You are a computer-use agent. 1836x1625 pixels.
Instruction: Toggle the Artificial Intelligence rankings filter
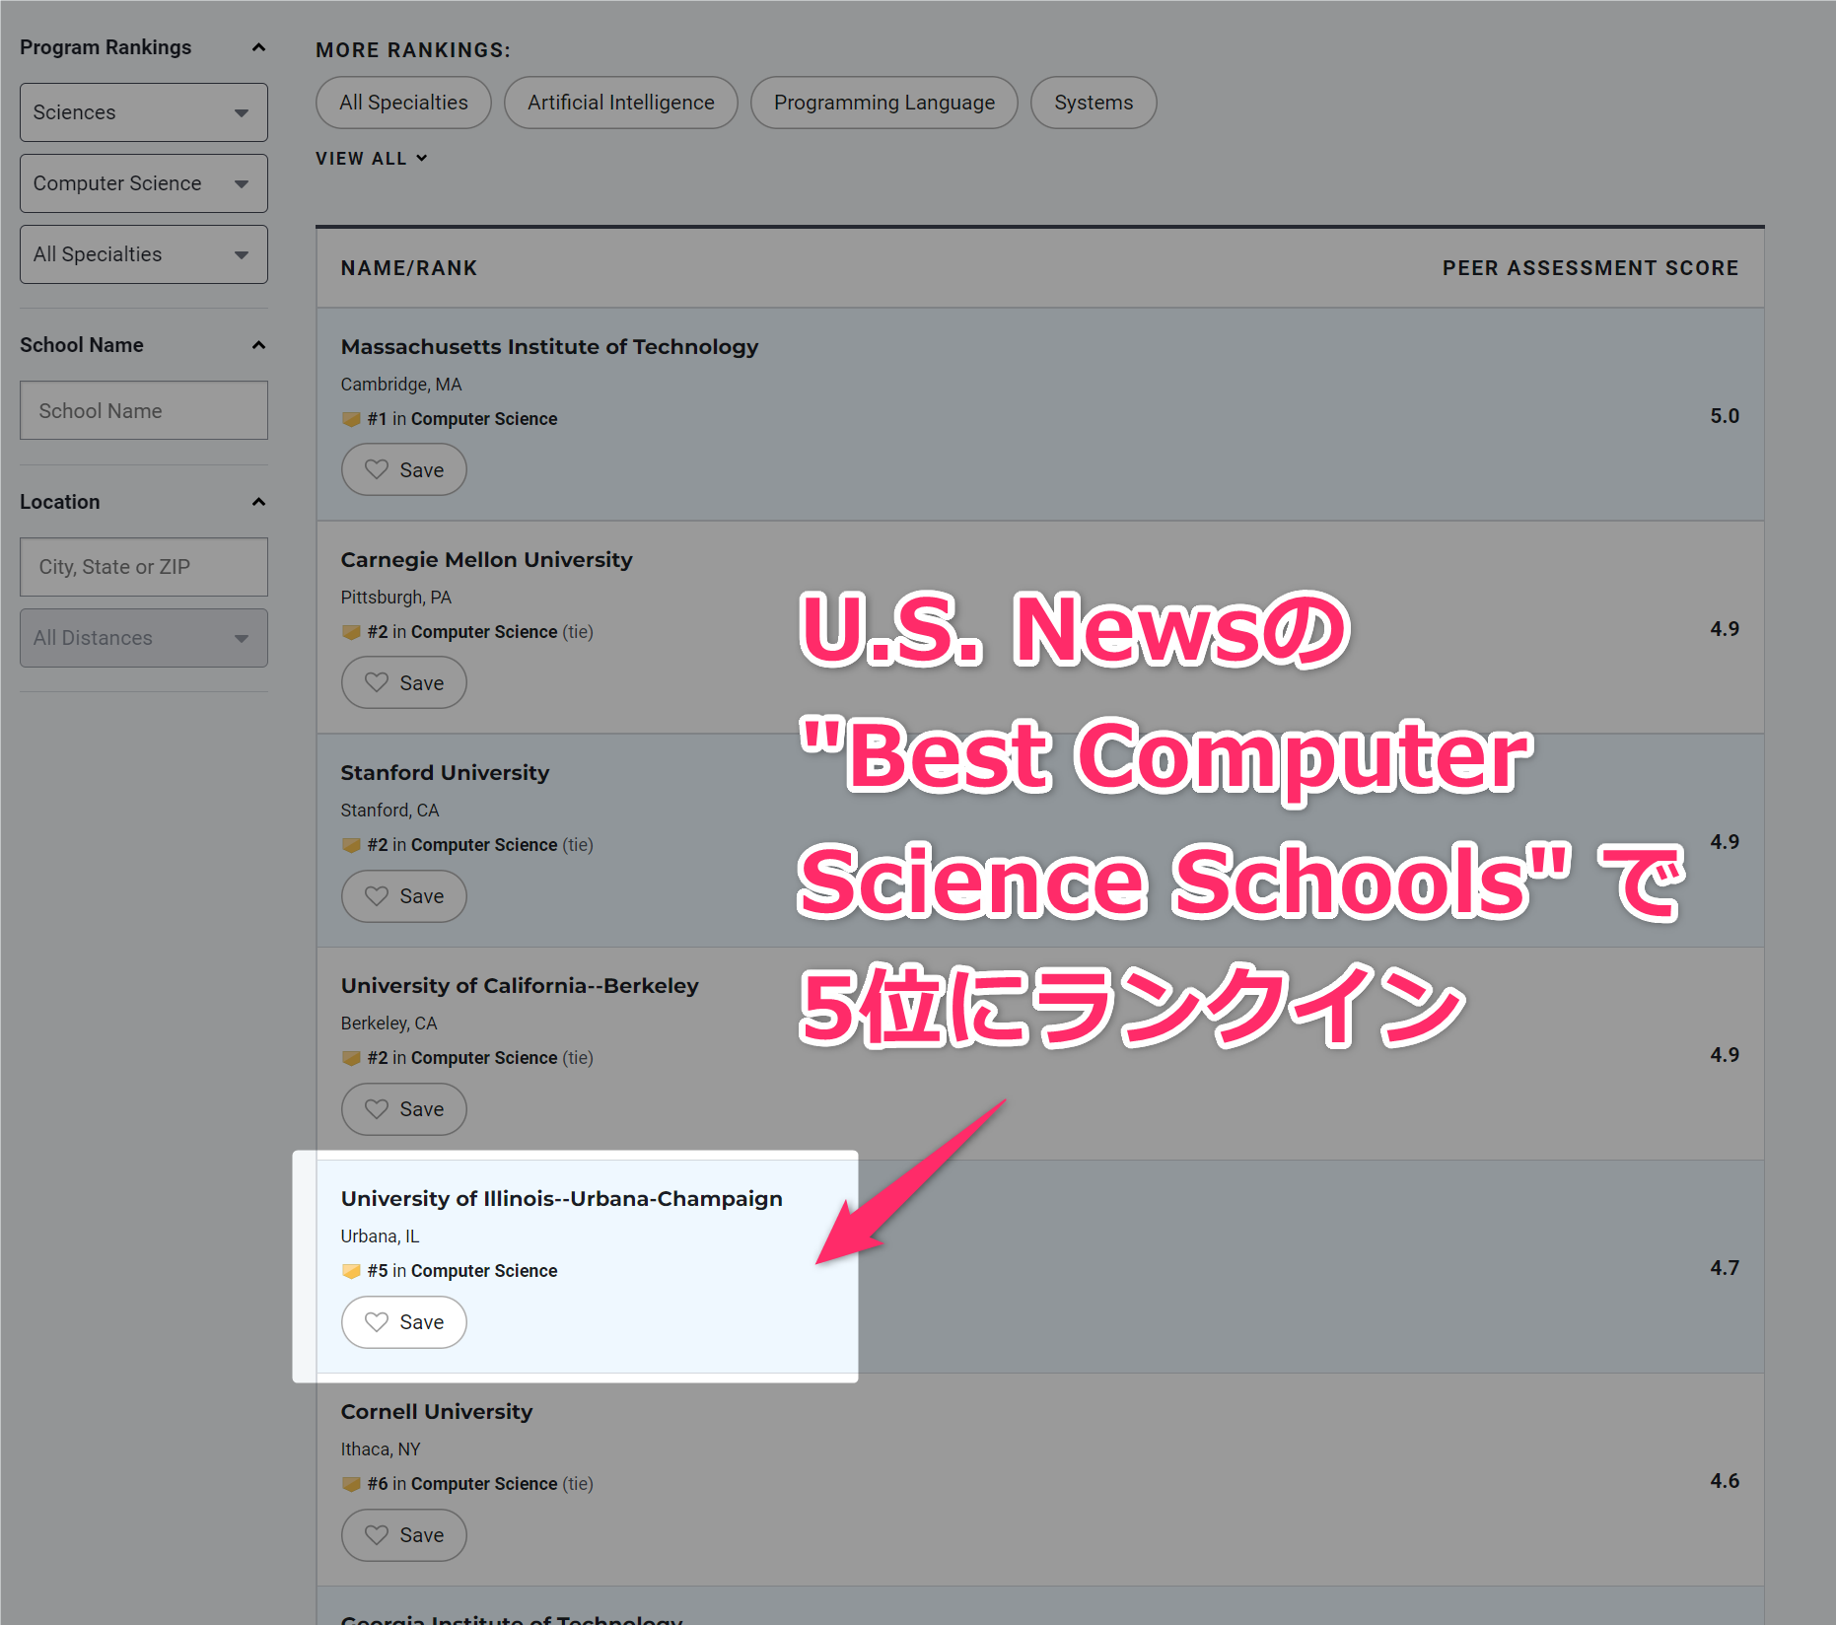coord(620,102)
